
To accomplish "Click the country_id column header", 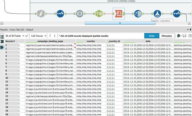I will 114,41.
